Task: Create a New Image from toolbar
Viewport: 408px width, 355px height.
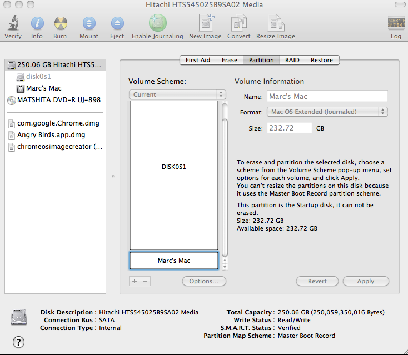Action: tap(206, 23)
